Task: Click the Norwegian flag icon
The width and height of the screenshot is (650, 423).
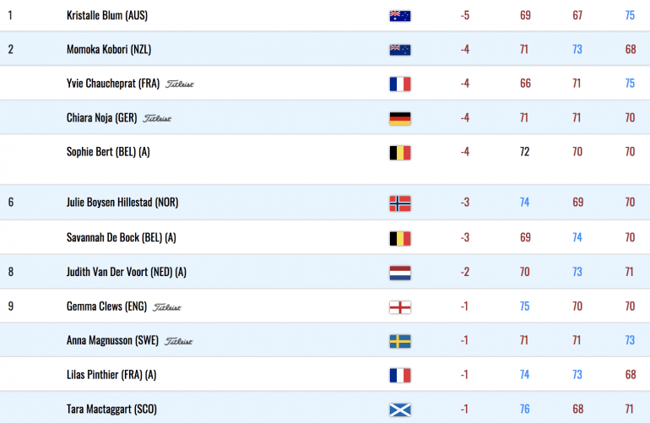Action: (400, 203)
